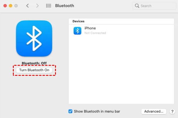Click the iPhone device's Bluetooth icon
Screen dimensions: 178x118
77,31
